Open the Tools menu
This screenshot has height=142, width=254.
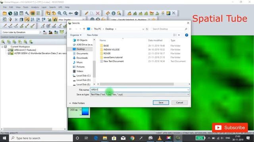(25, 7)
